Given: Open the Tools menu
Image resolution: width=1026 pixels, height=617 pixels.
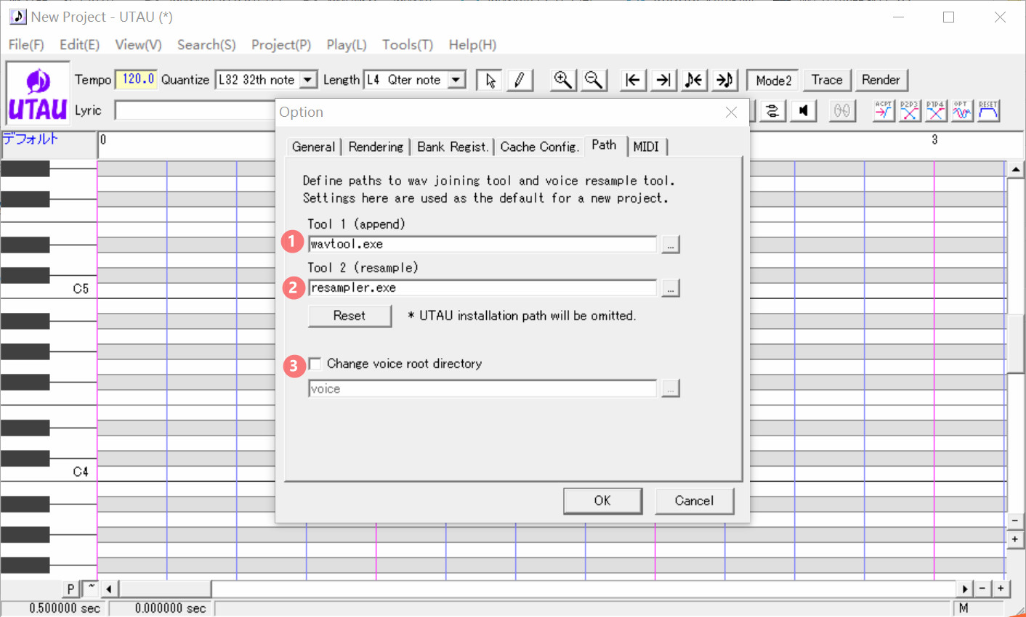Looking at the screenshot, I should click(408, 45).
